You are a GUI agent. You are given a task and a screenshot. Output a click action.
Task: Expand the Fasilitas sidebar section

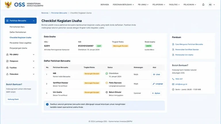(21, 68)
